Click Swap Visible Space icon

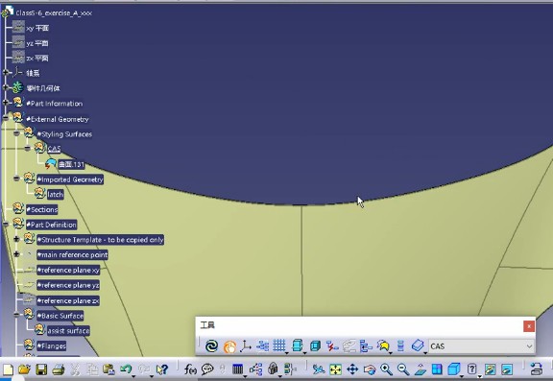point(507,369)
